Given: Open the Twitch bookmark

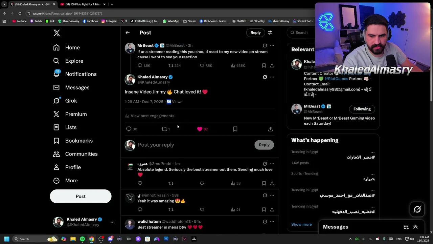Looking at the screenshot, I should [36, 21].
